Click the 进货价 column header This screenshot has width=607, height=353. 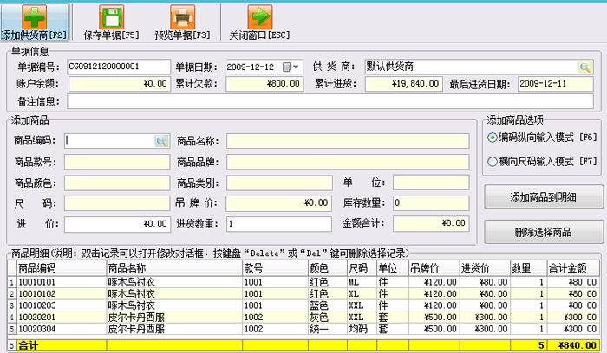point(477,269)
